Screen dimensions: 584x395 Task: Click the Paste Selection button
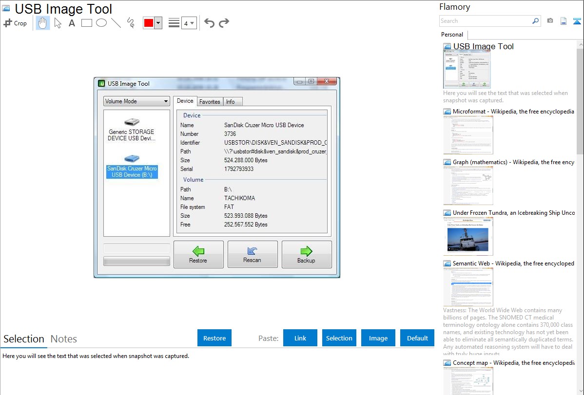[x=339, y=338]
